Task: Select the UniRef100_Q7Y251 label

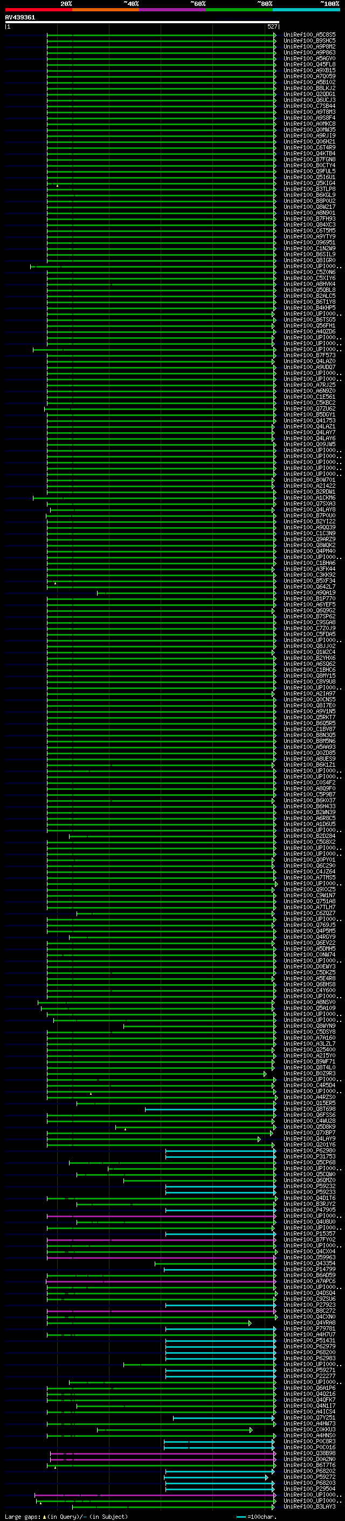Action: (309, 1417)
